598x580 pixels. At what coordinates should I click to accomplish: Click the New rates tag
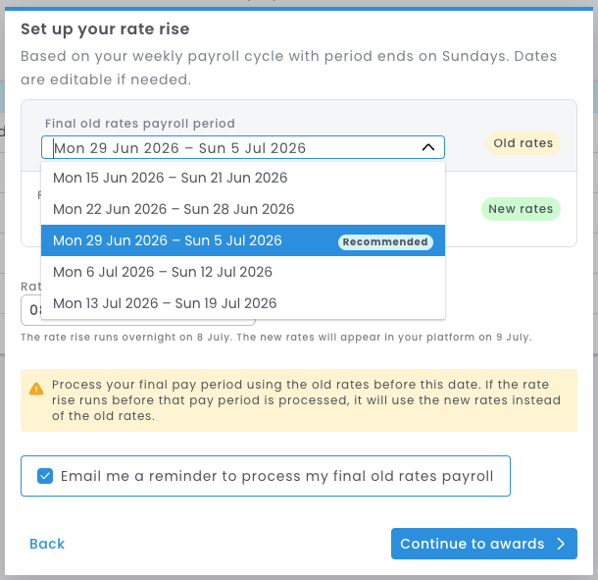521,209
